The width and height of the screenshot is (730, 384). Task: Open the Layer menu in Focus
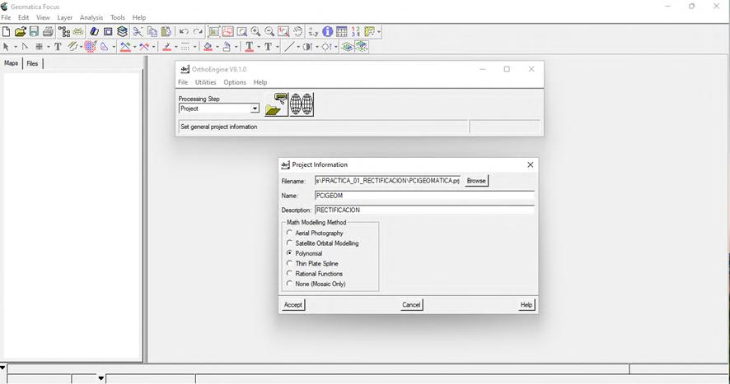pyautogui.click(x=65, y=17)
